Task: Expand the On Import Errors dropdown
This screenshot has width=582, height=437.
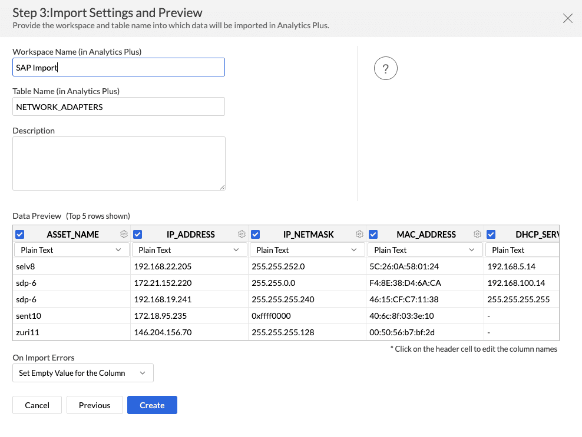Action: pyautogui.click(x=83, y=373)
